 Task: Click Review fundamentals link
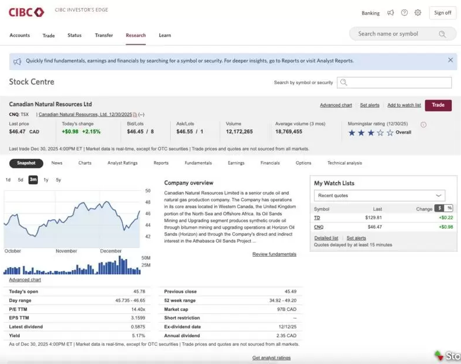coord(274,254)
